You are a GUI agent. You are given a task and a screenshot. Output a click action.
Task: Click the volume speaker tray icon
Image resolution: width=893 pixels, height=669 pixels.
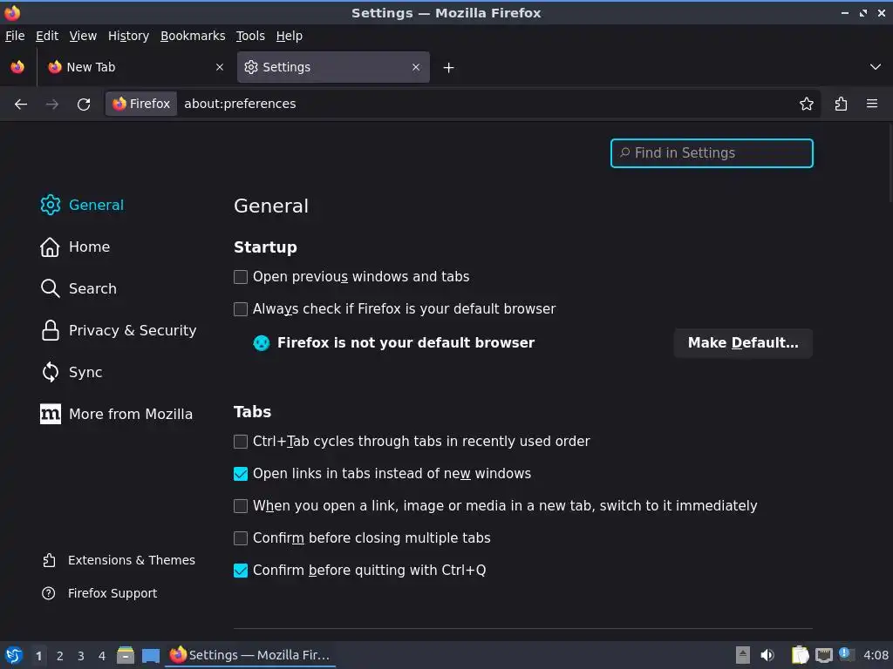[767, 655]
